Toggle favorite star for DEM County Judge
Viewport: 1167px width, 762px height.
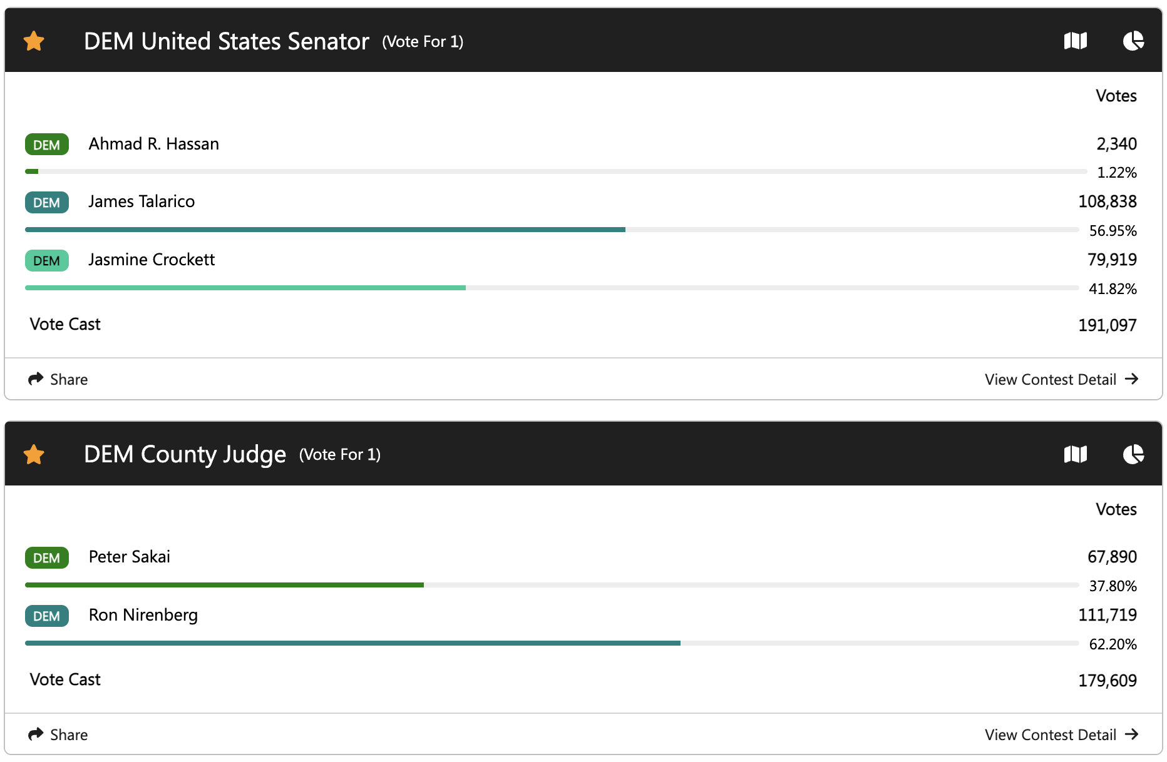click(x=34, y=454)
